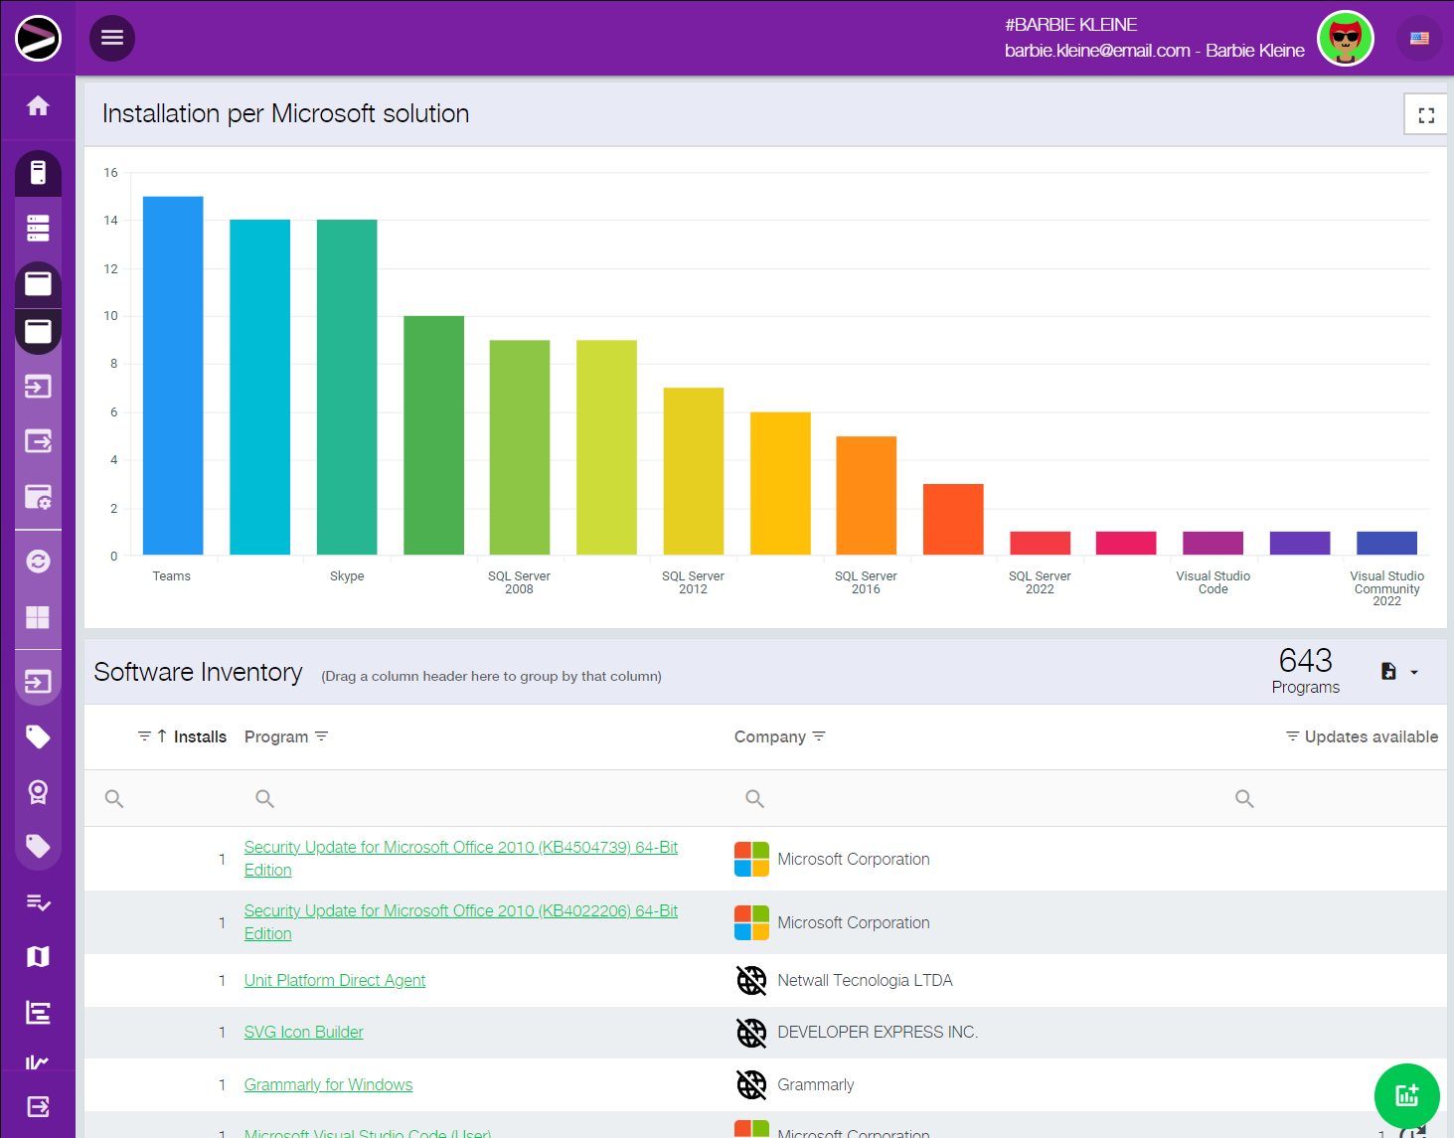Select the US flag language icon

[x=1418, y=39]
